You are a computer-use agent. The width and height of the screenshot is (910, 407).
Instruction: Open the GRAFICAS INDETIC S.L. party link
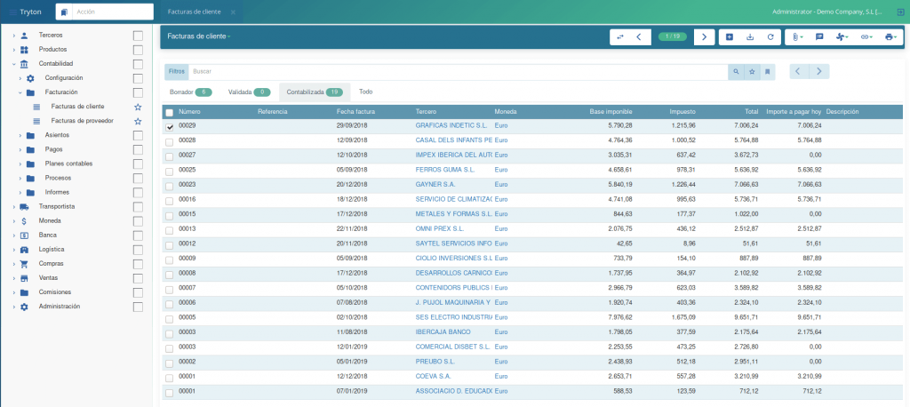451,126
